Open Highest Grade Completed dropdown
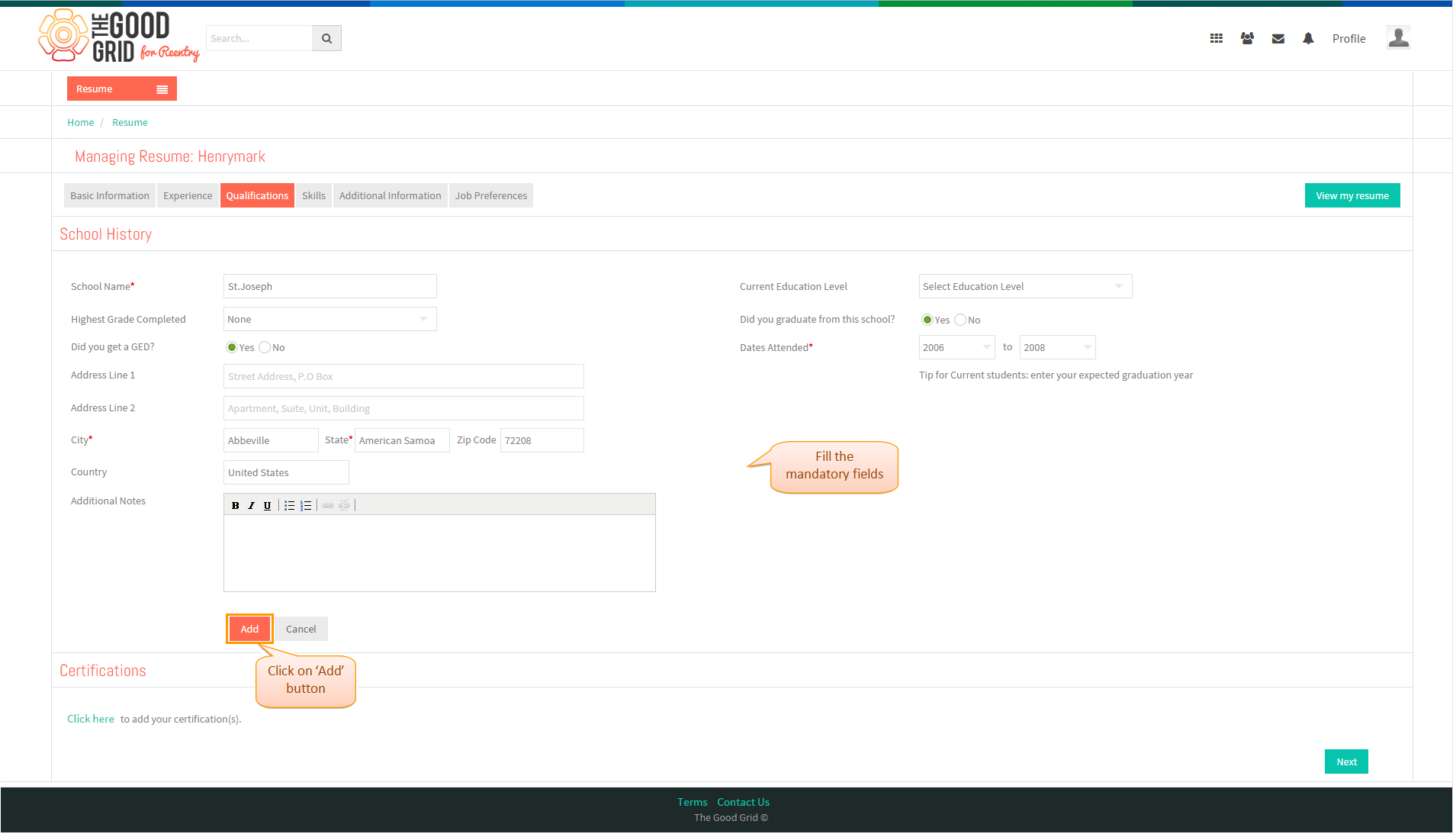The image size is (1453, 834). tap(329, 319)
